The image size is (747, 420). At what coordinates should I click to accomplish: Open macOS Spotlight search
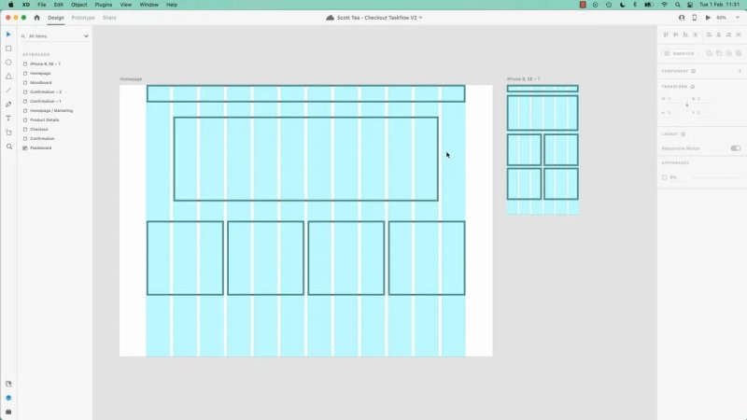(x=678, y=5)
